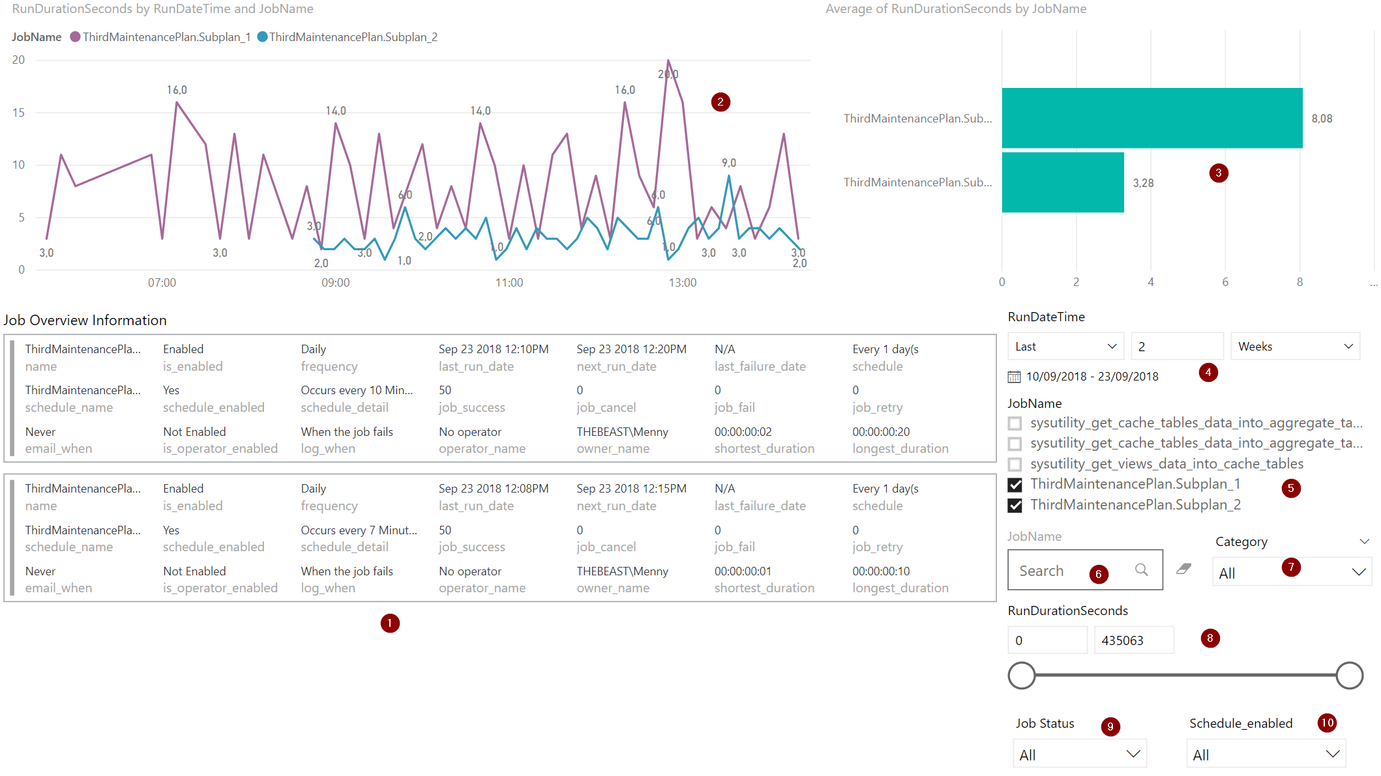Click the red numbered marker 2
This screenshot has height=776, width=1381.
(x=720, y=102)
